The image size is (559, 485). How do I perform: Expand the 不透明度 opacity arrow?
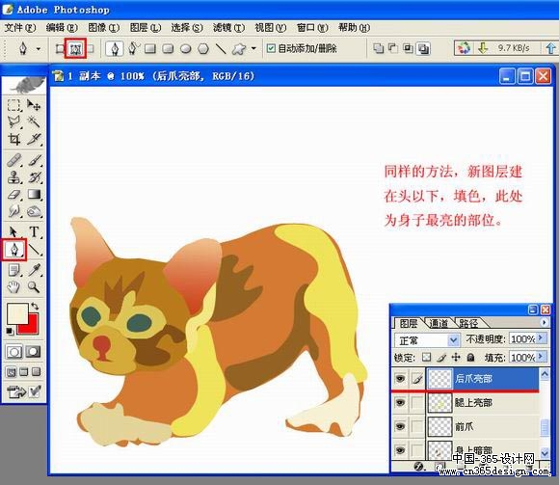pos(542,337)
